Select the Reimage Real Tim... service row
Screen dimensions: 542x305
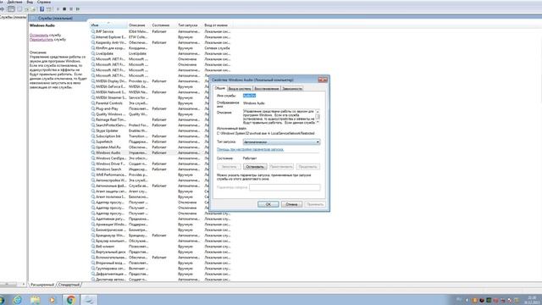coord(149,119)
